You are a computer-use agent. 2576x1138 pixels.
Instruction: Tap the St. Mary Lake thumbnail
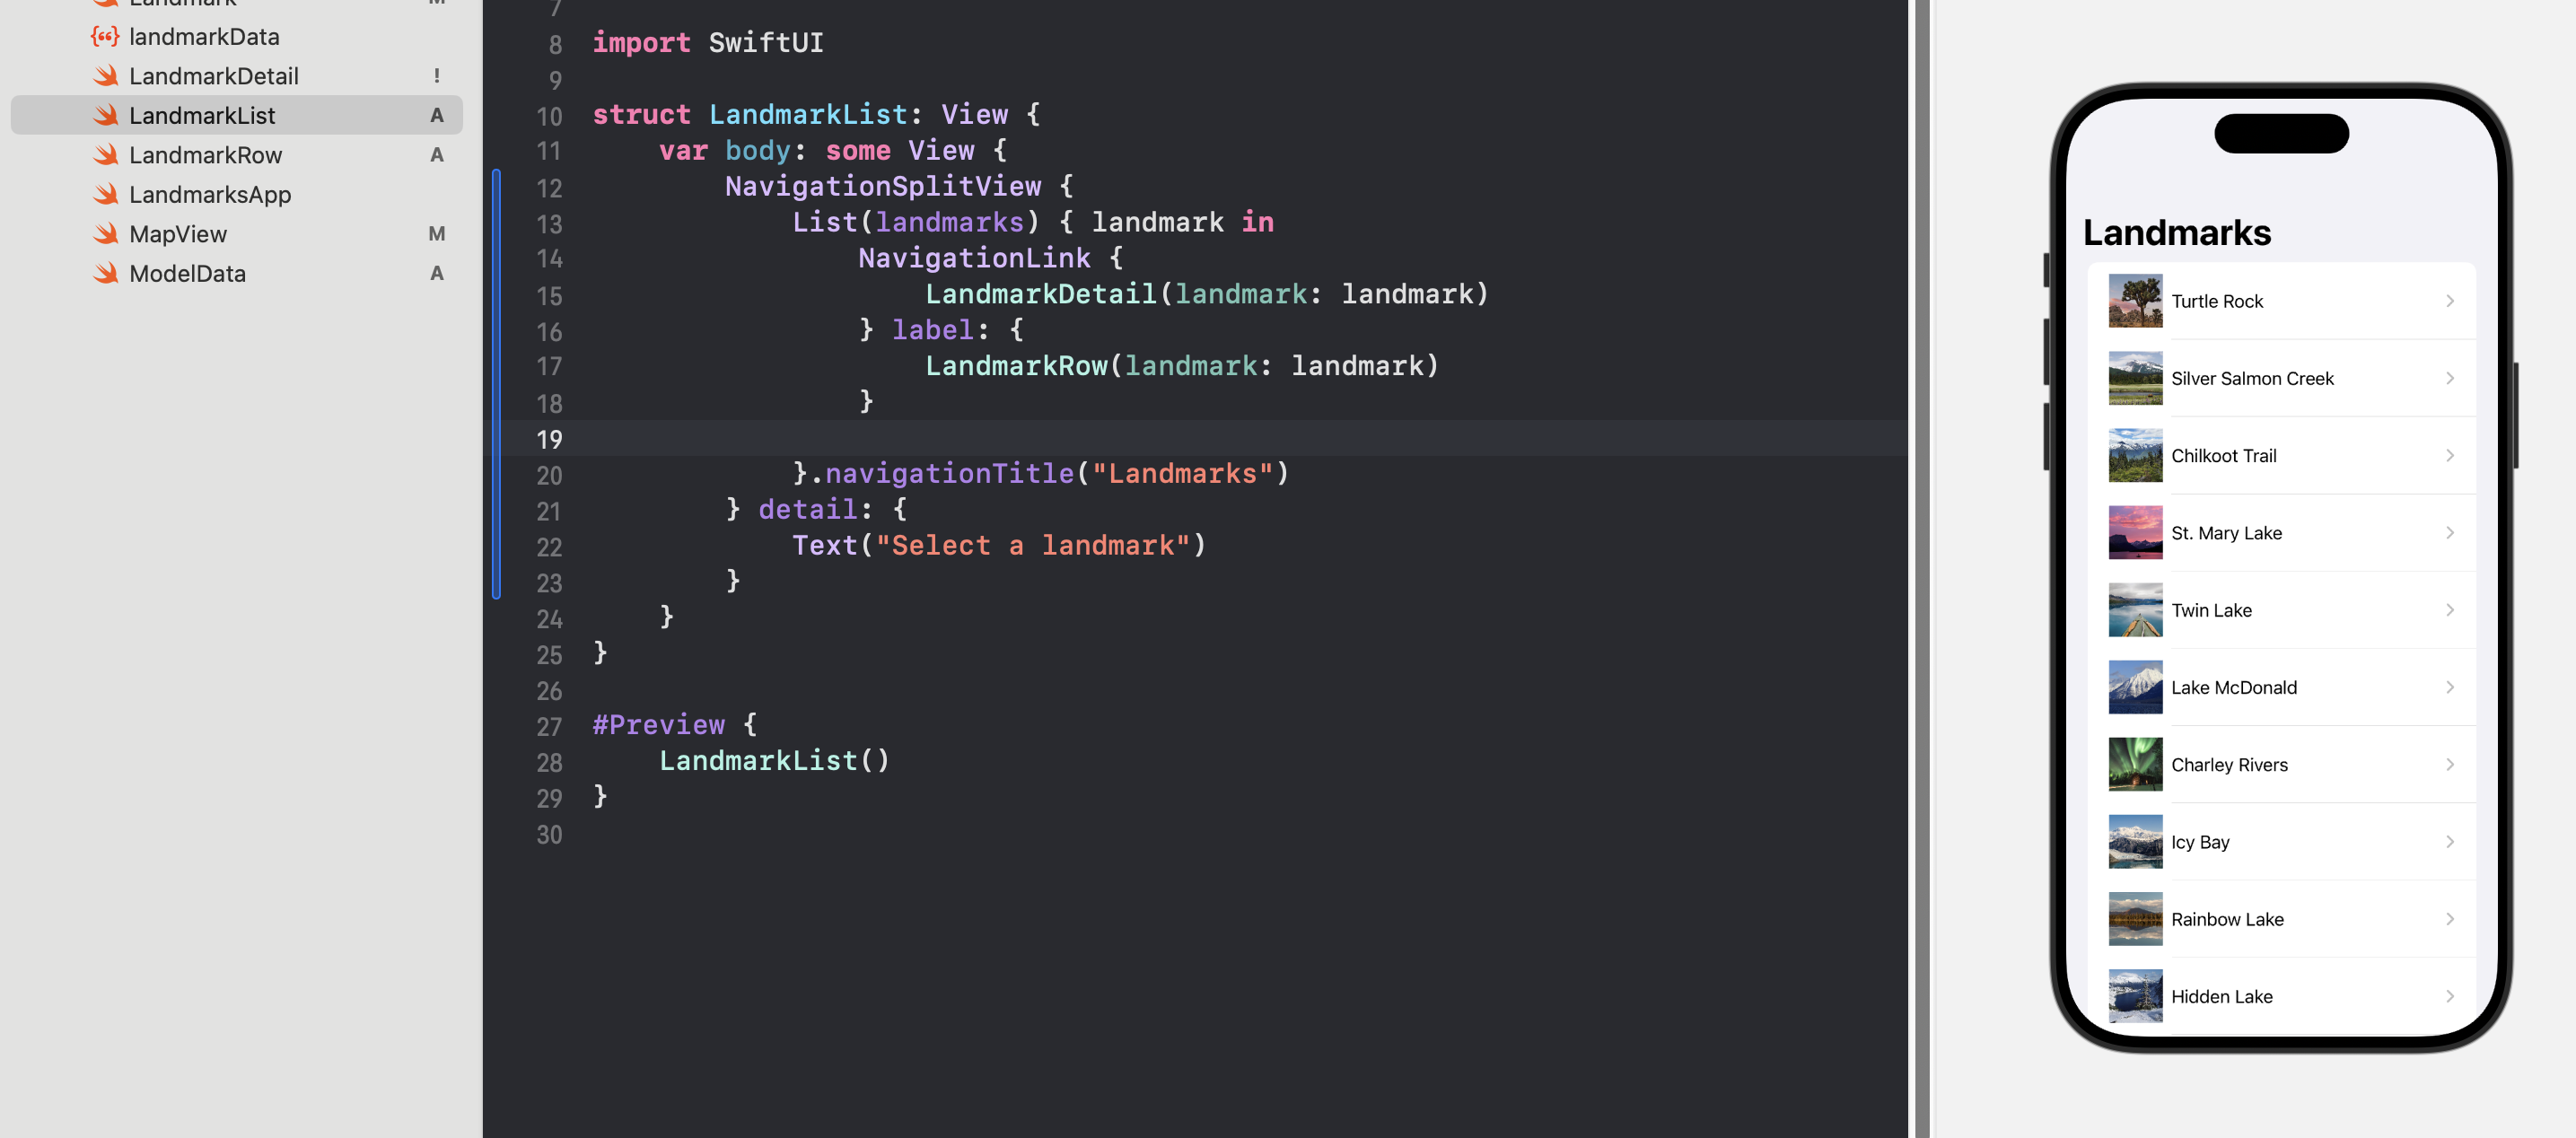coord(2134,533)
